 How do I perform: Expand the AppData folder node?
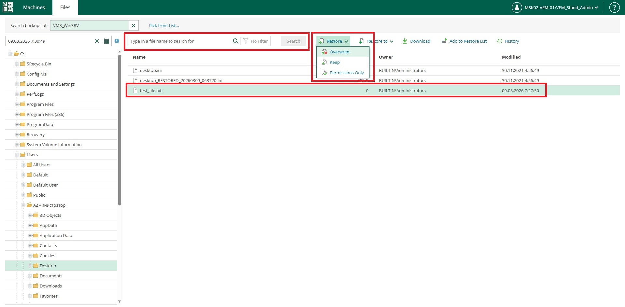pyautogui.click(x=30, y=225)
